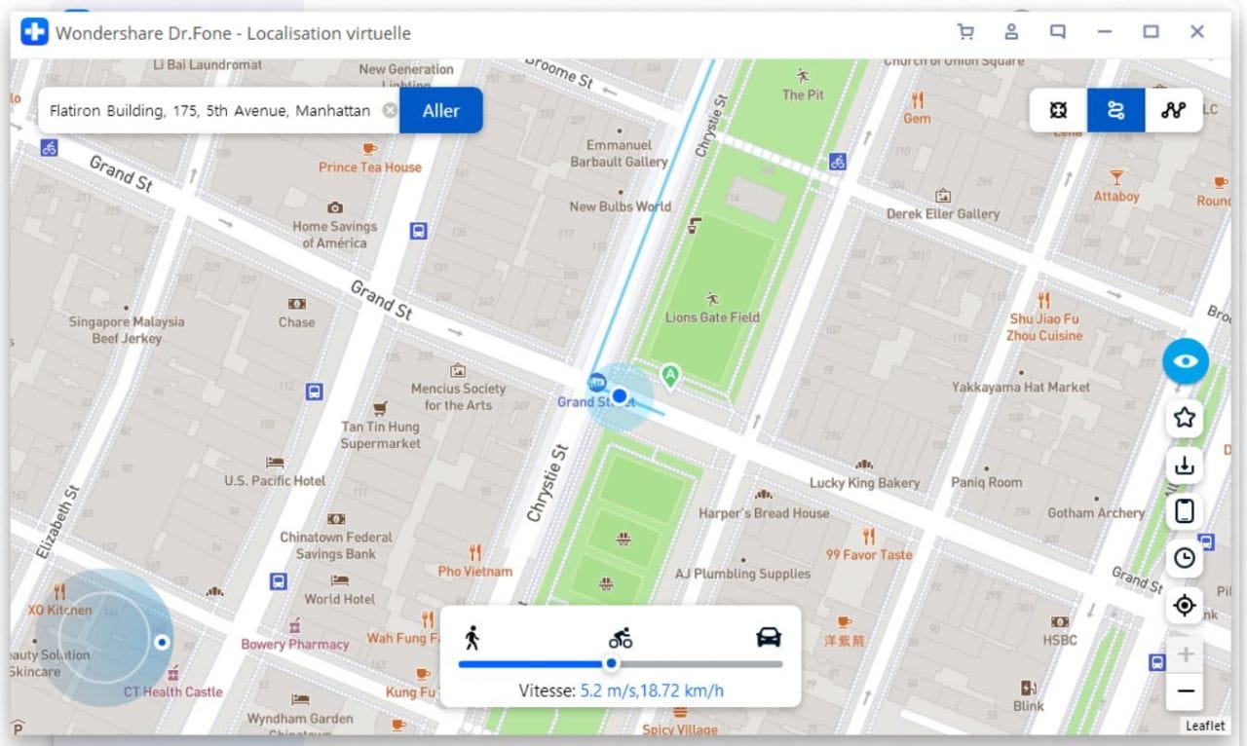This screenshot has width=1247, height=746.
Task: Open favorites star icon
Action: [1185, 418]
